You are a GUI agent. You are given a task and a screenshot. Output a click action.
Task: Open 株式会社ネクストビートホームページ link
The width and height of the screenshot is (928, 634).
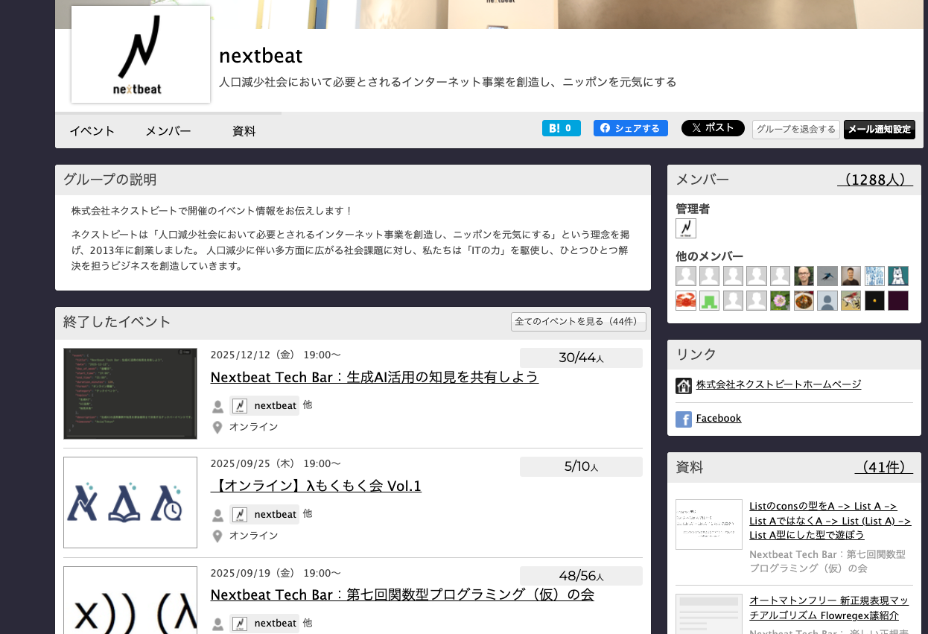point(778,384)
